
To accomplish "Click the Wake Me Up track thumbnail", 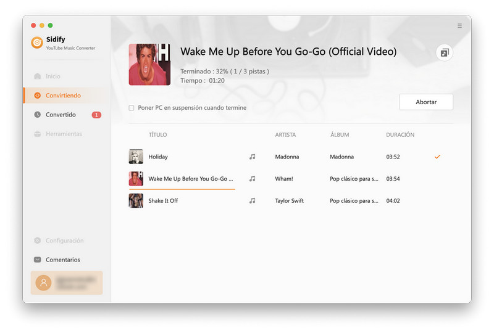I will (x=136, y=179).
